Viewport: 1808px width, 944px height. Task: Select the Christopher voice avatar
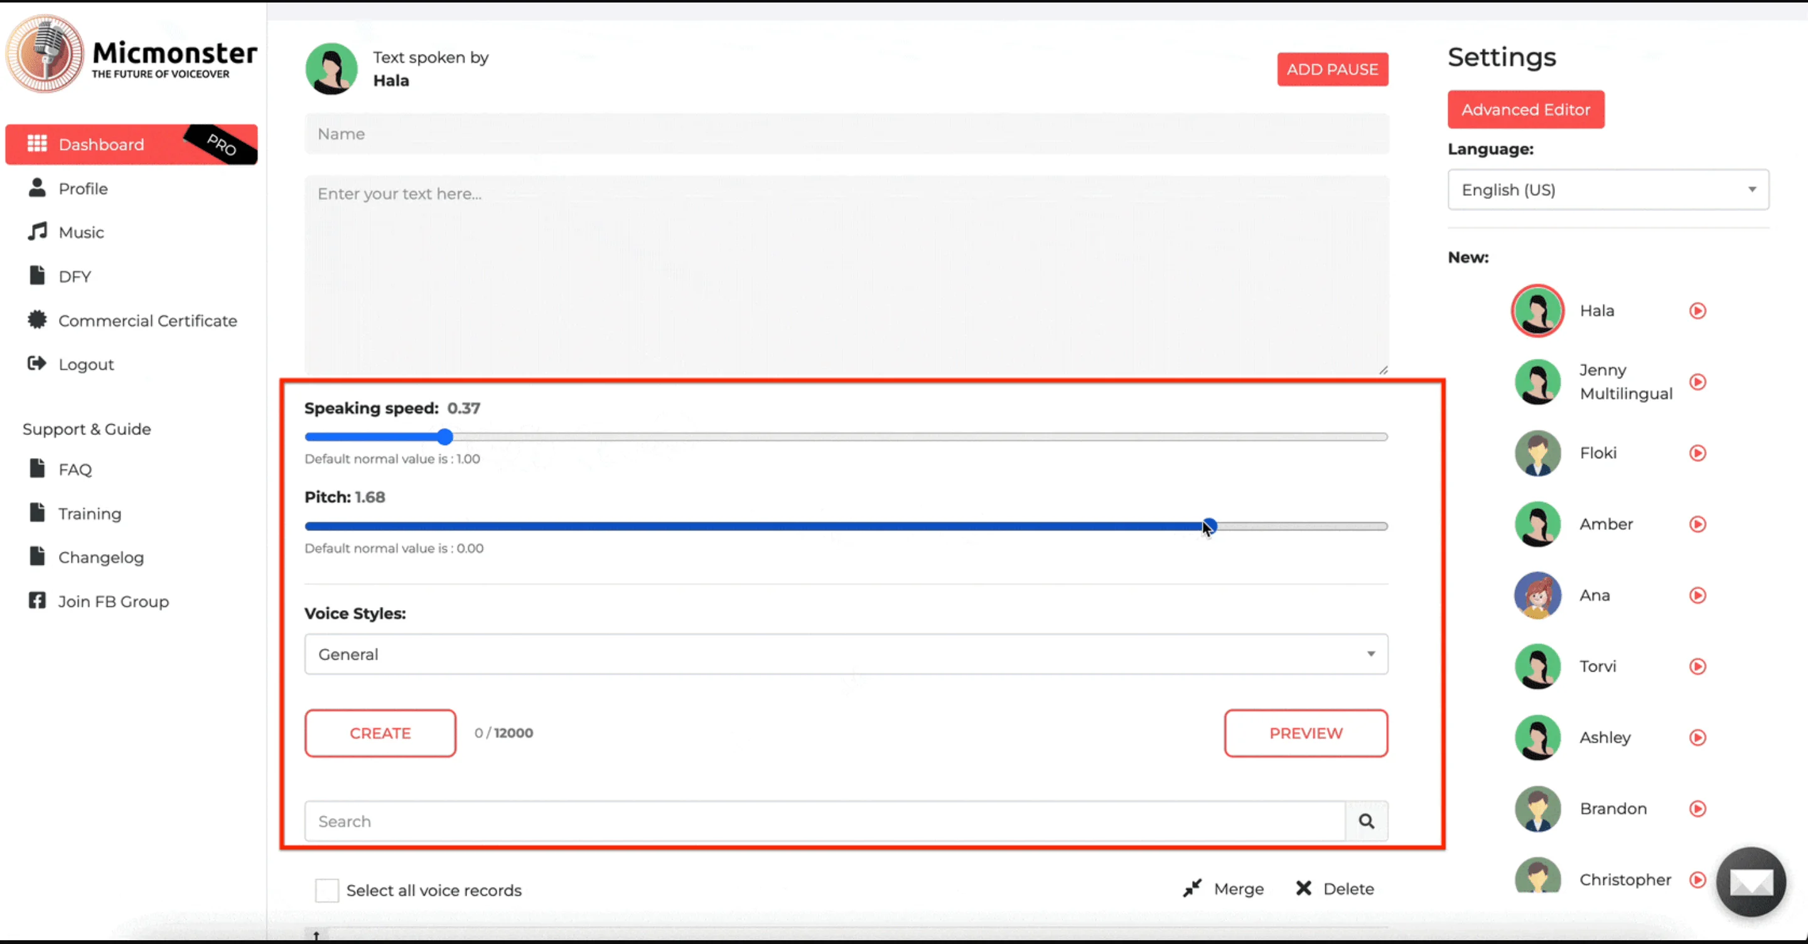(x=1537, y=876)
